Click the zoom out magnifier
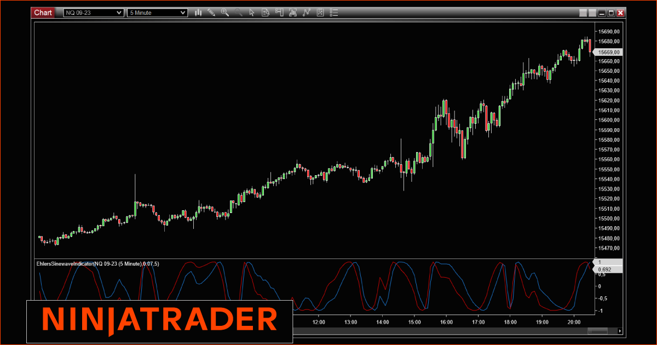This screenshot has width=657, height=345. pyautogui.click(x=238, y=12)
